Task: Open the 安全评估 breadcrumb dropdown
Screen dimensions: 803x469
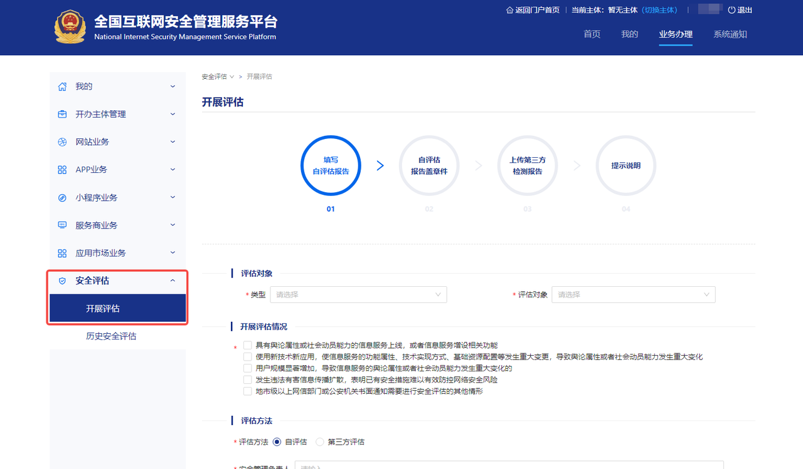Action: point(218,76)
